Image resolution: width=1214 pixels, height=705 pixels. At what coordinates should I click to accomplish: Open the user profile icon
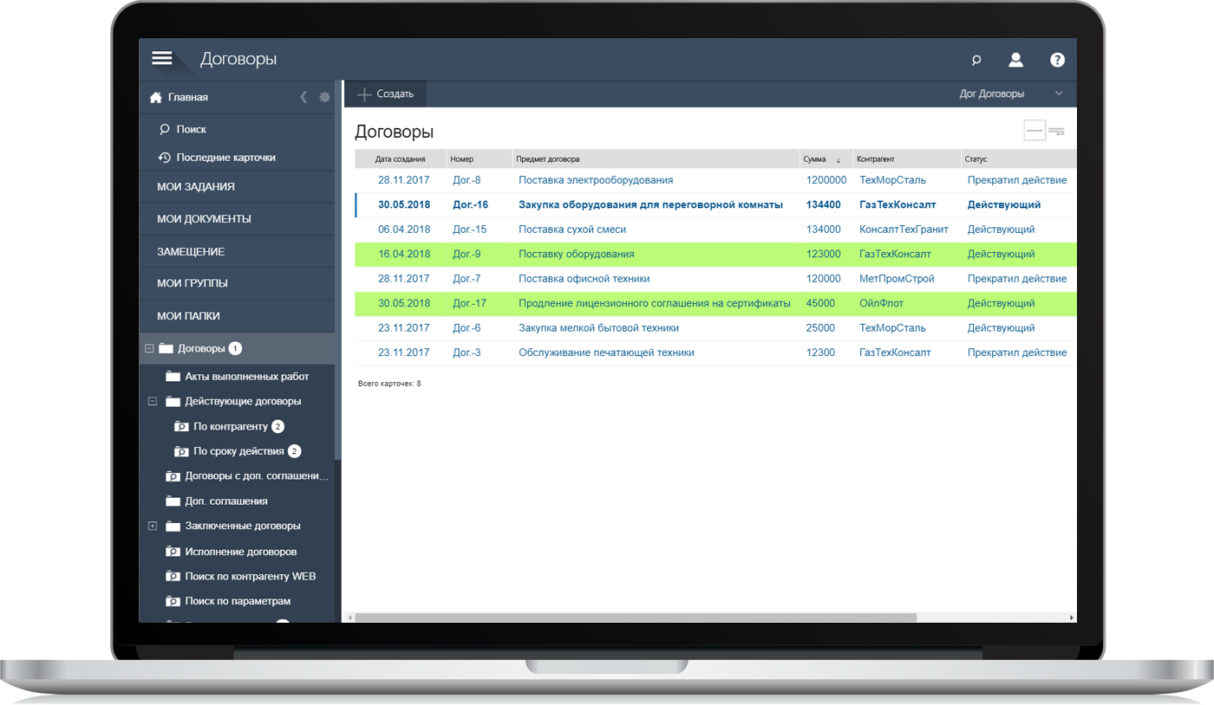[1015, 60]
